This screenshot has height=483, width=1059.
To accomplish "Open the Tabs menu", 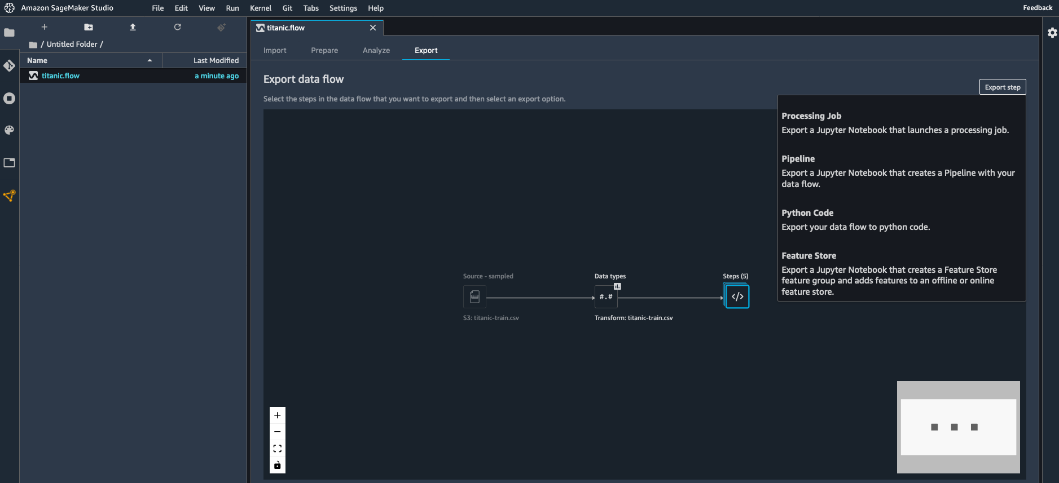I will pyautogui.click(x=311, y=8).
